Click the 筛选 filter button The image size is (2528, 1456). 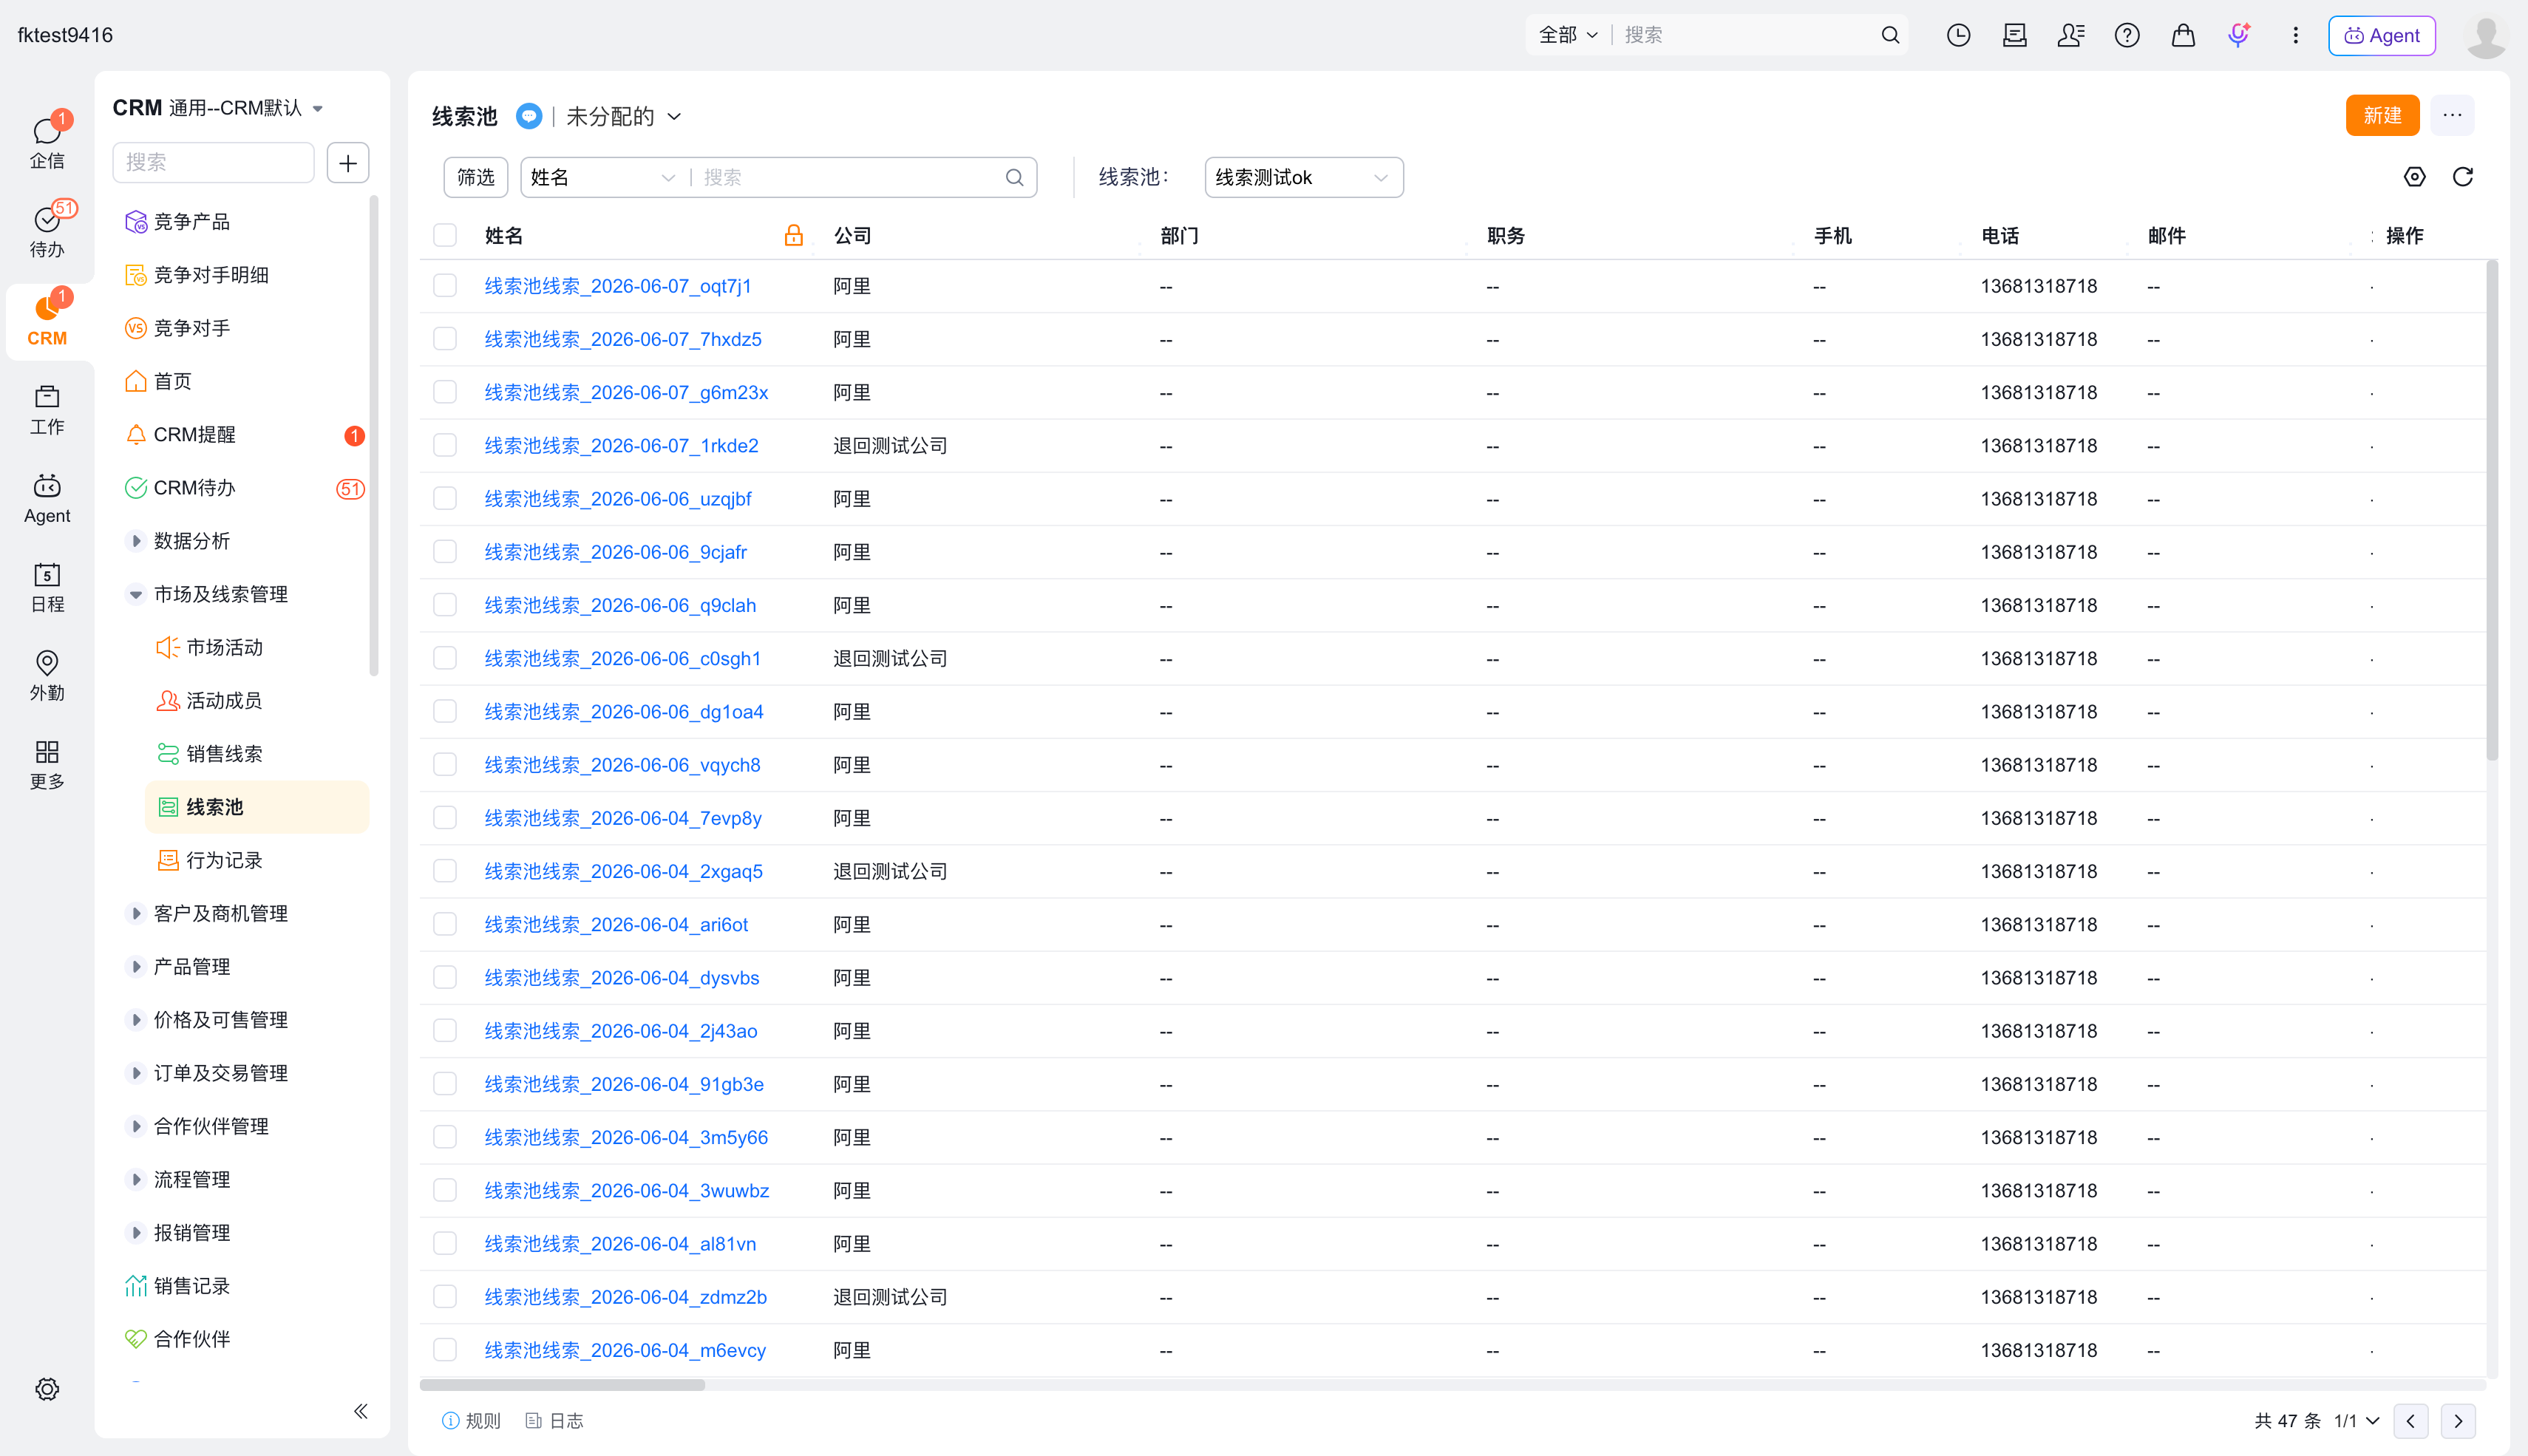pyautogui.click(x=476, y=177)
